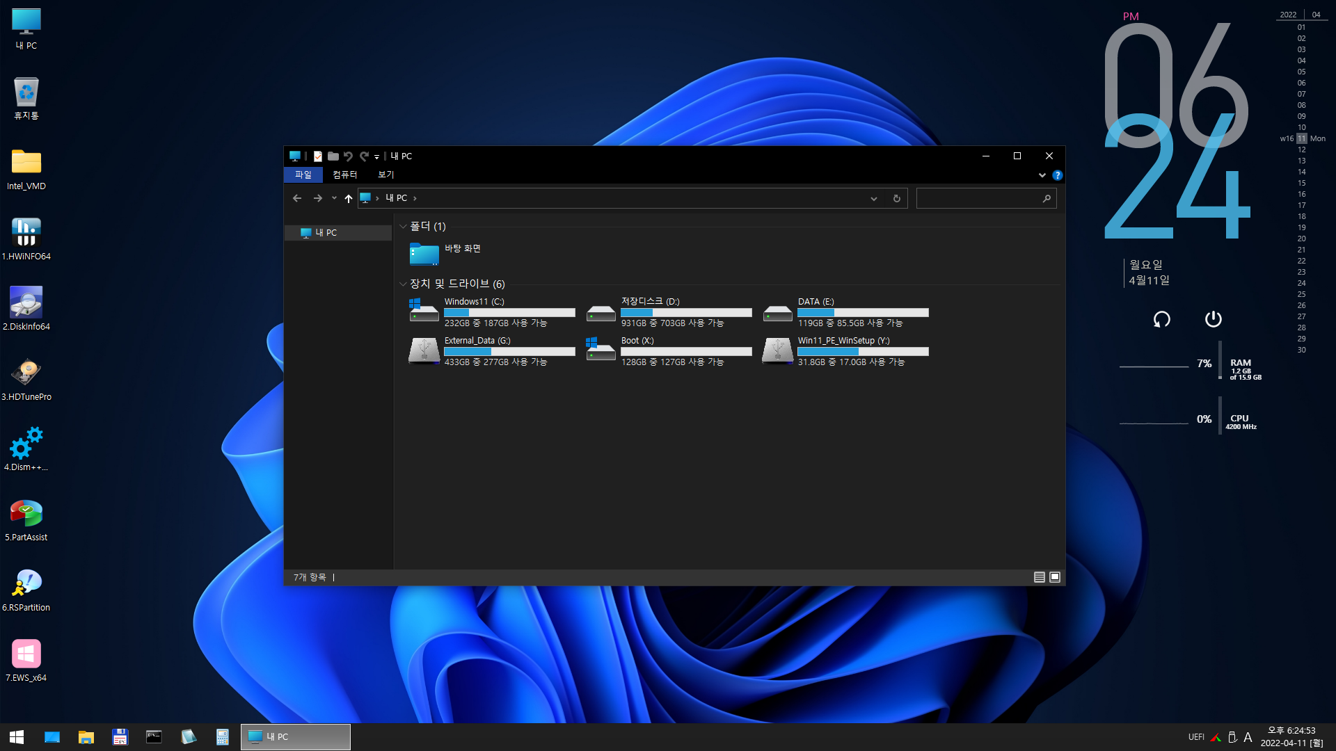Open the floppy disk save taskbar icon
Viewport: 1336px width, 751px height.
click(120, 737)
